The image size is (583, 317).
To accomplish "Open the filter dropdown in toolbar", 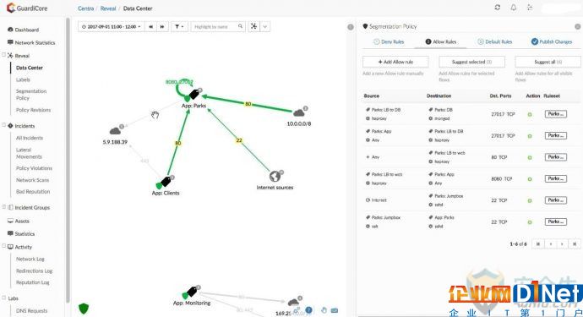I will pos(179,27).
